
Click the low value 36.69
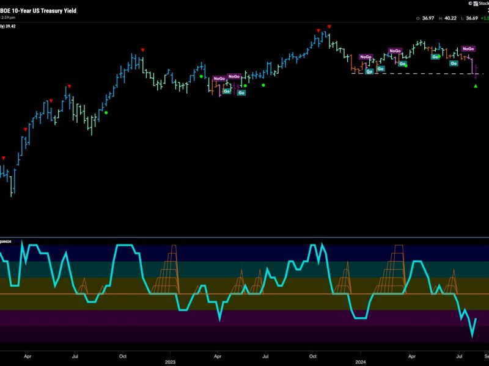[x=472, y=18]
